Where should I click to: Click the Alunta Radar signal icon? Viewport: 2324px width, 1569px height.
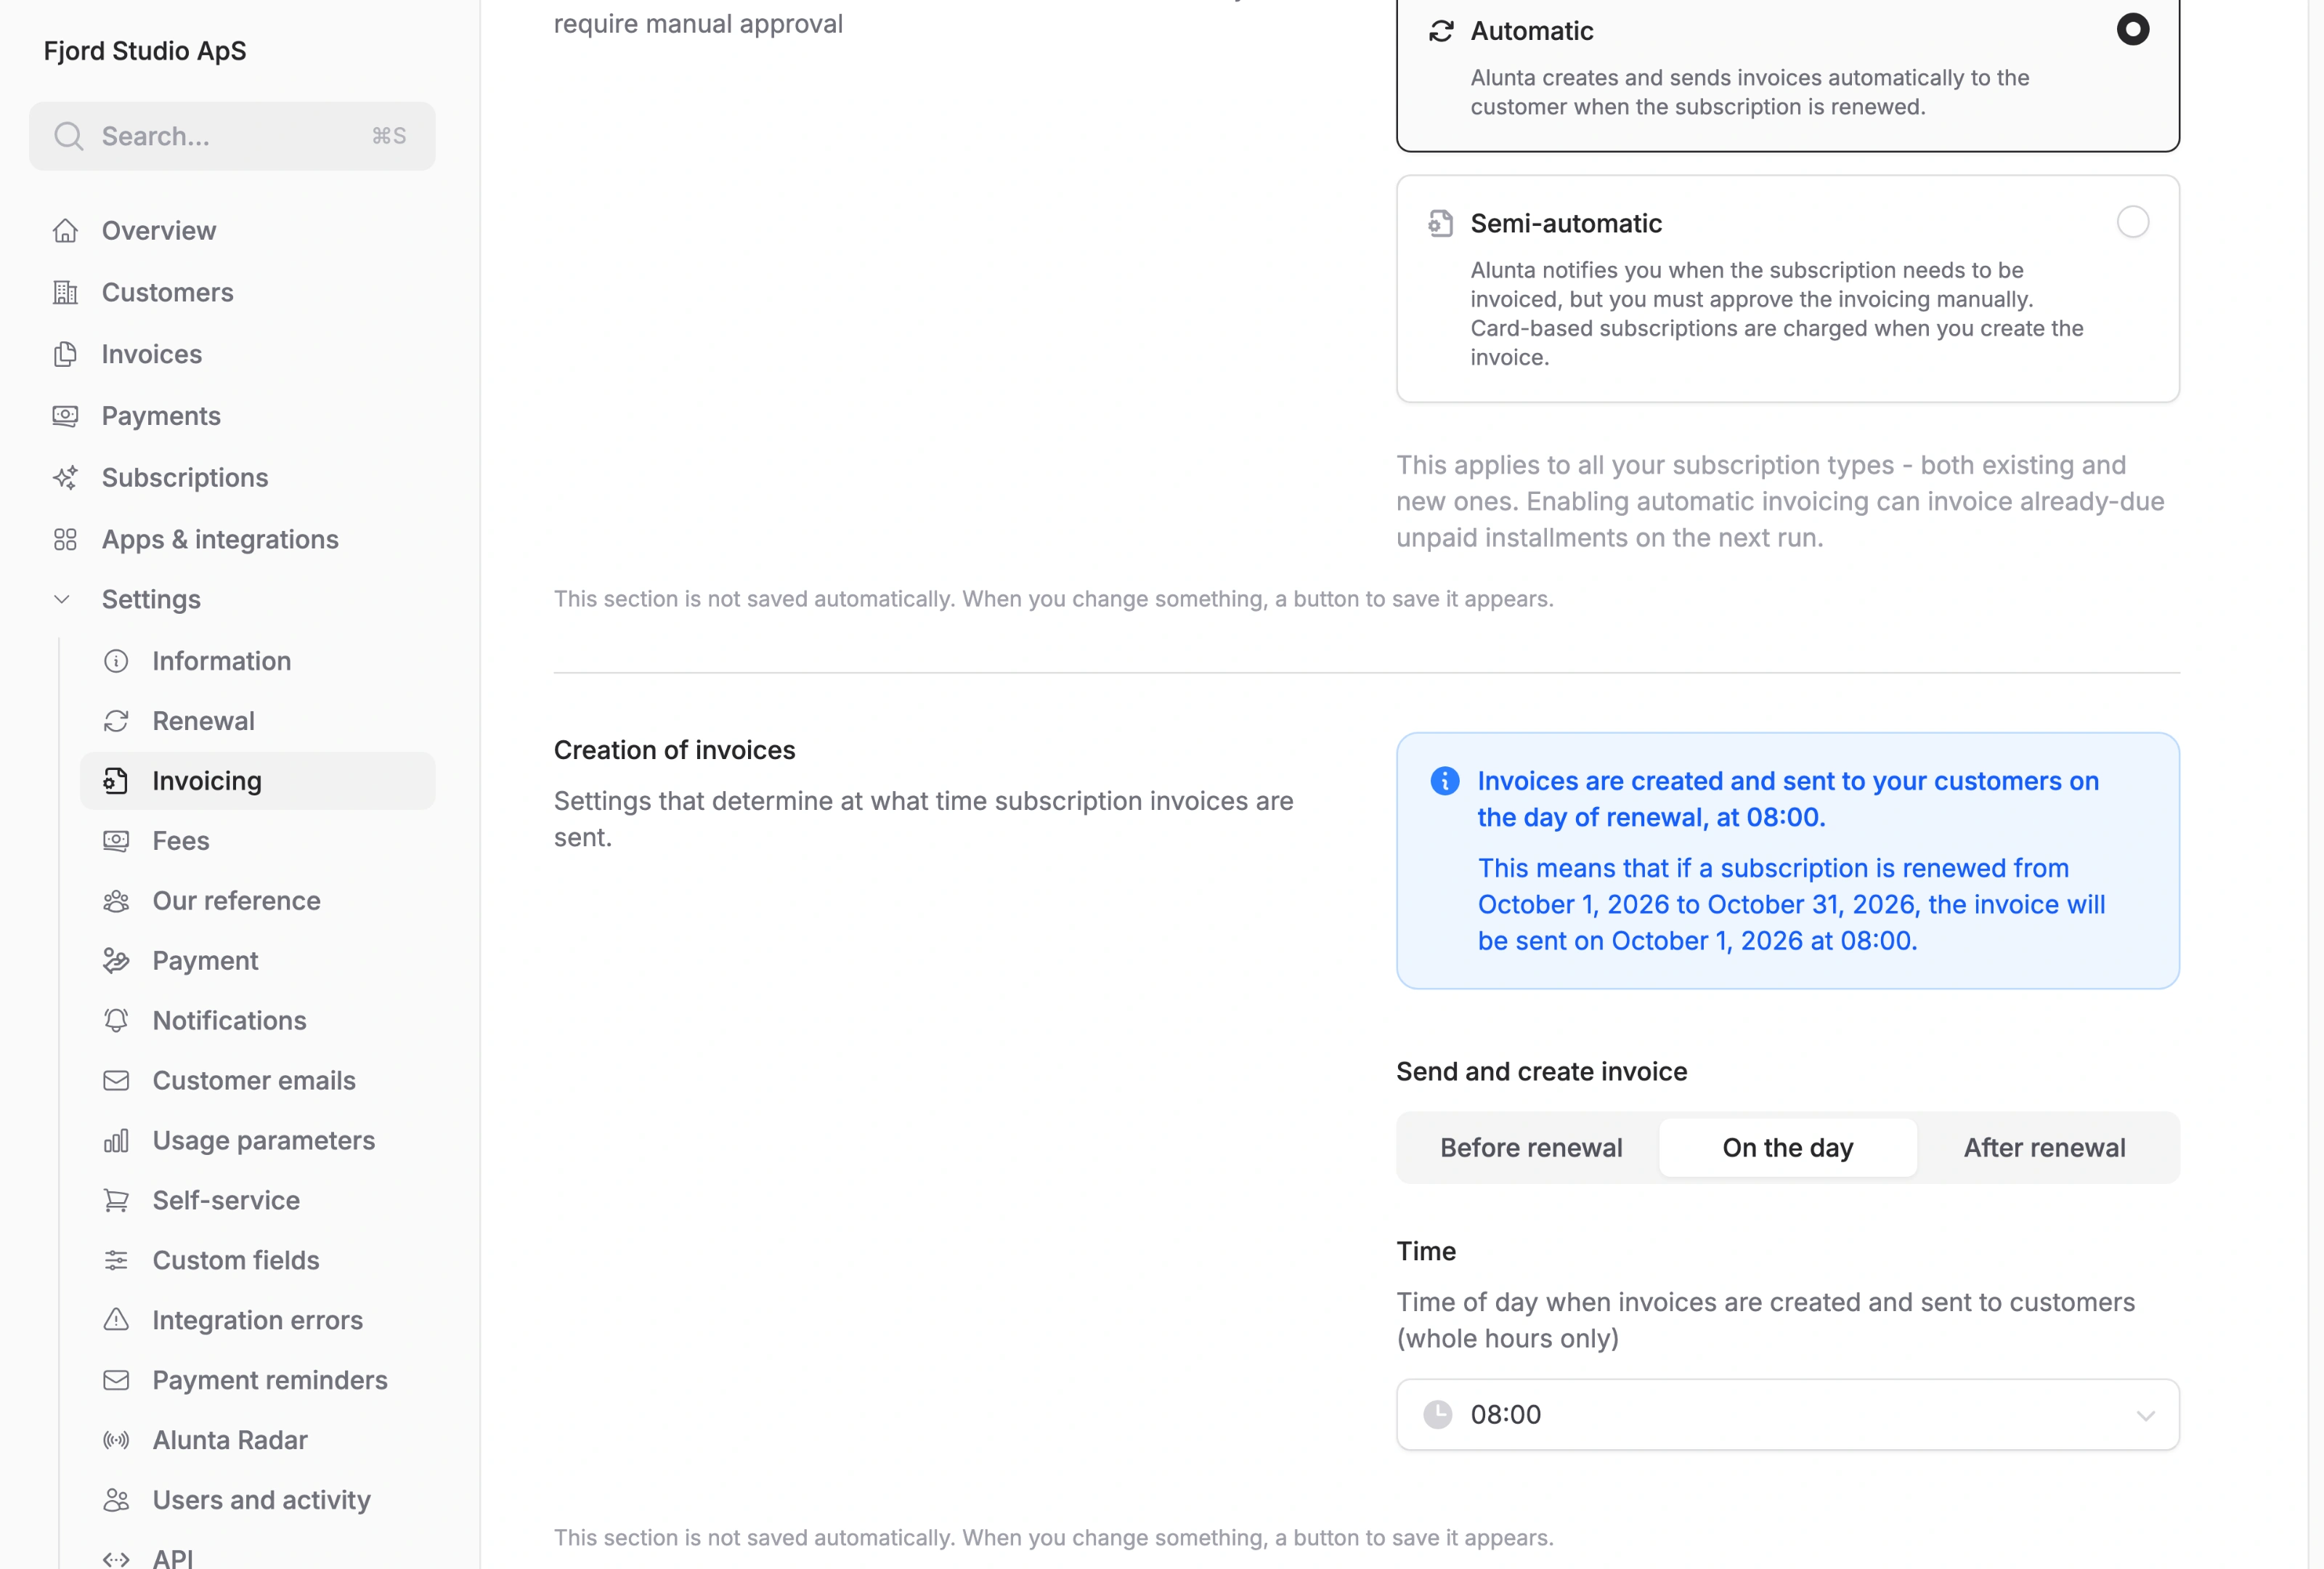116,1440
